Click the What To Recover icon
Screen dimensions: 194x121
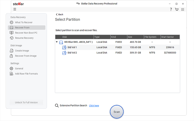[x=11, y=22]
